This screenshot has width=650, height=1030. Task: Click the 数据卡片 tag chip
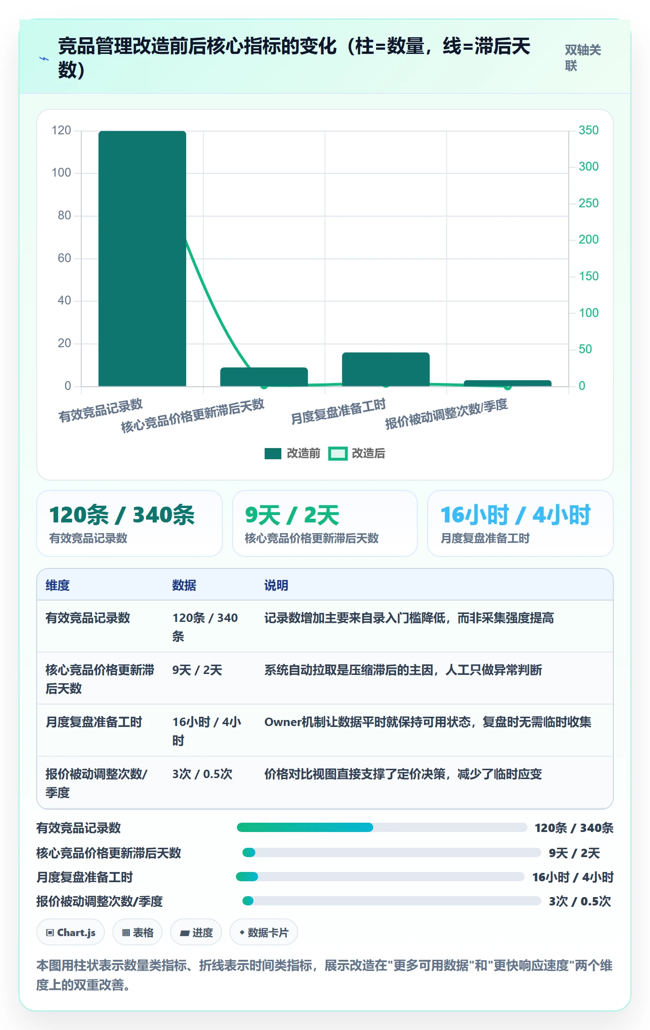264,932
